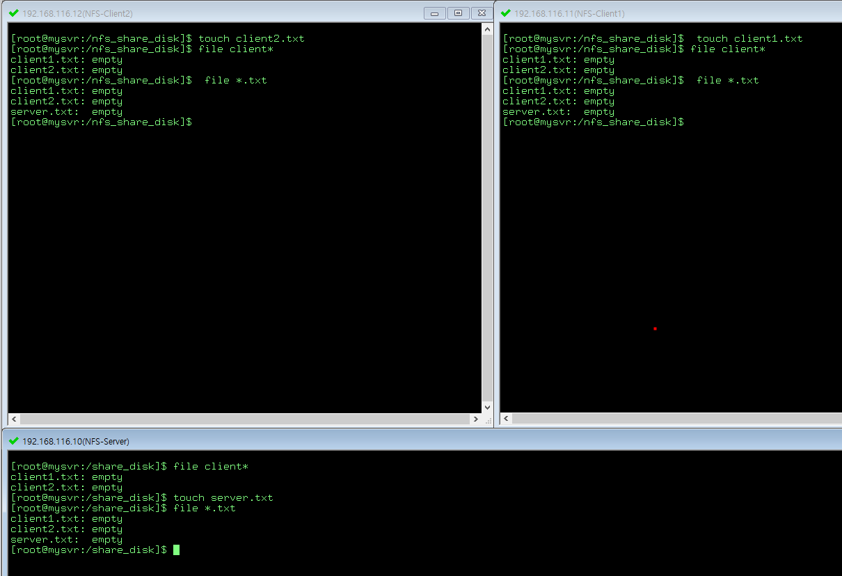The height and width of the screenshot is (576, 842).
Task: Click the scroll-left arrow in NFS-Client1 pane
Action: click(506, 419)
